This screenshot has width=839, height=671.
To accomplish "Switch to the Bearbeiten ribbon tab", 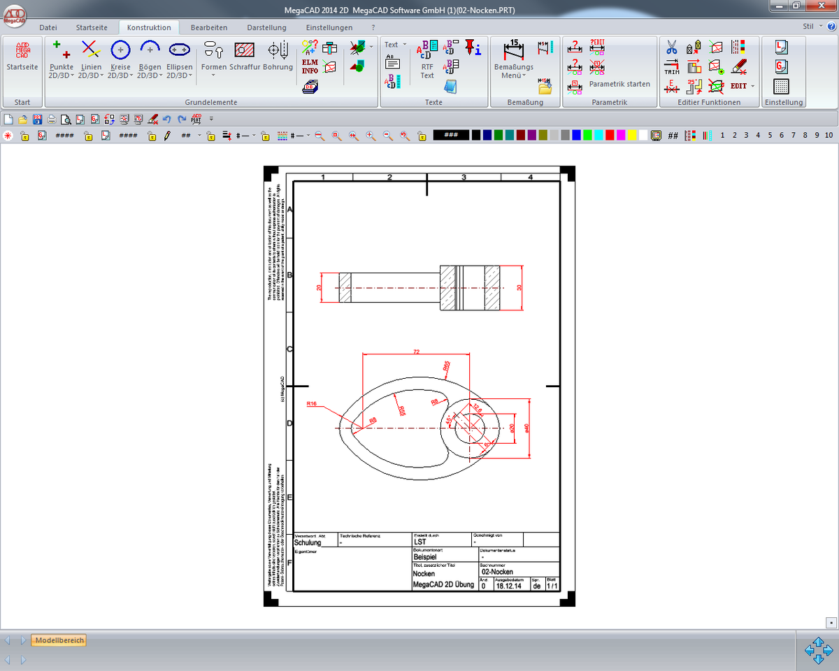I will tap(208, 28).
